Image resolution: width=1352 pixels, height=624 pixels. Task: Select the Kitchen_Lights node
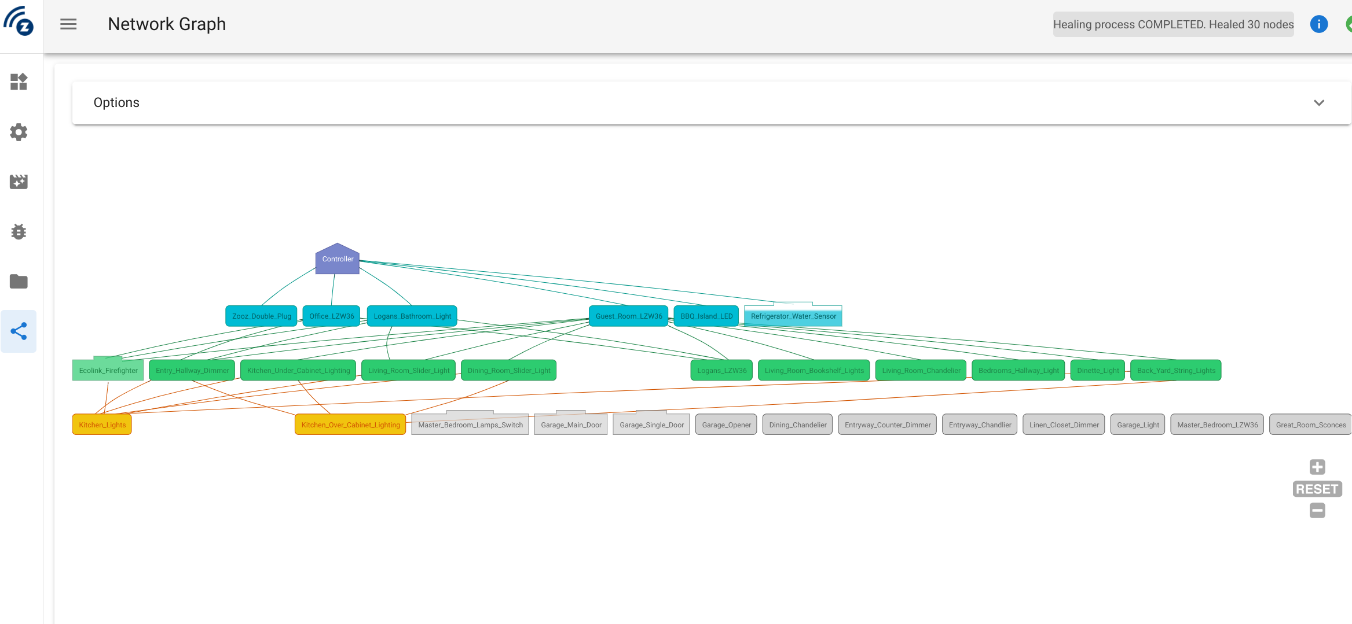click(x=102, y=424)
